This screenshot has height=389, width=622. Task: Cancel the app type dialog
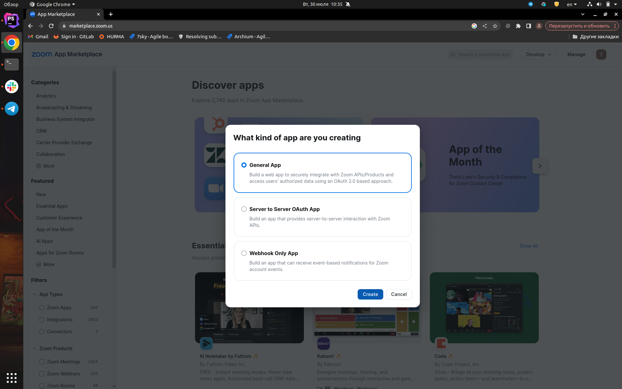point(399,294)
